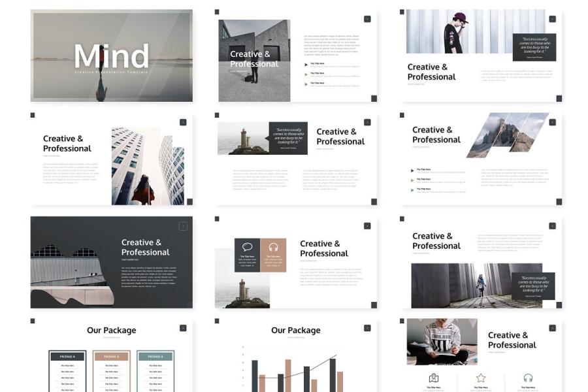This screenshot has width=588, height=392.
Task: Click the mountain parallelogram image
Action: [507, 135]
